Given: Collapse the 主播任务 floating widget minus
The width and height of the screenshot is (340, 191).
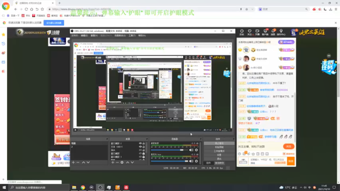Looking at the screenshot, I should (329, 56).
